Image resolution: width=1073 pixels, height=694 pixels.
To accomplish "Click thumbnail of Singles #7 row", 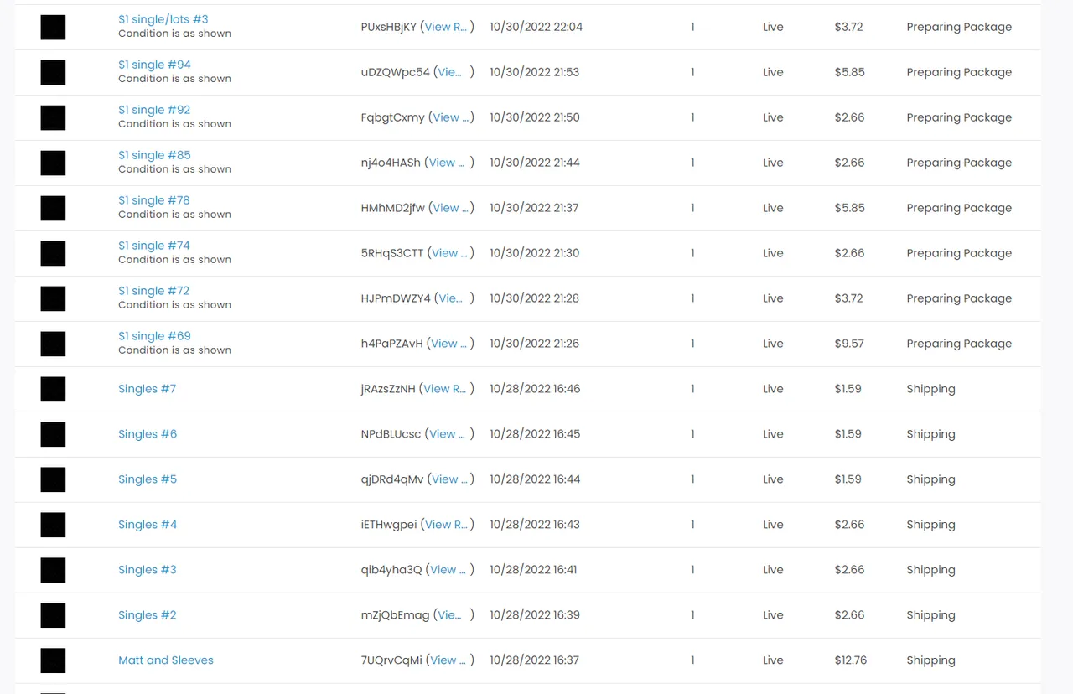I will [53, 389].
